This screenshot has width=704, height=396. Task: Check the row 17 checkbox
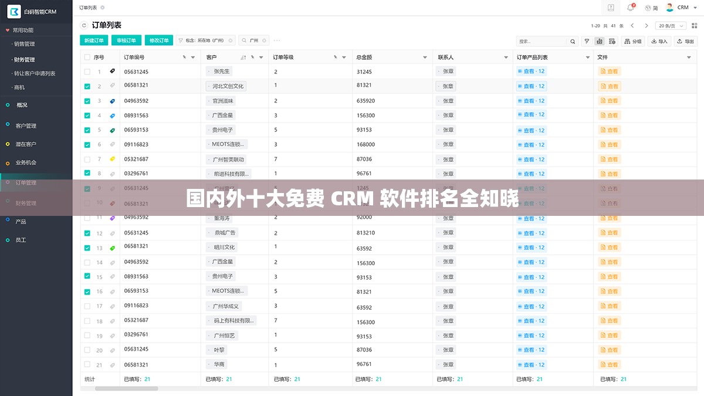87,306
